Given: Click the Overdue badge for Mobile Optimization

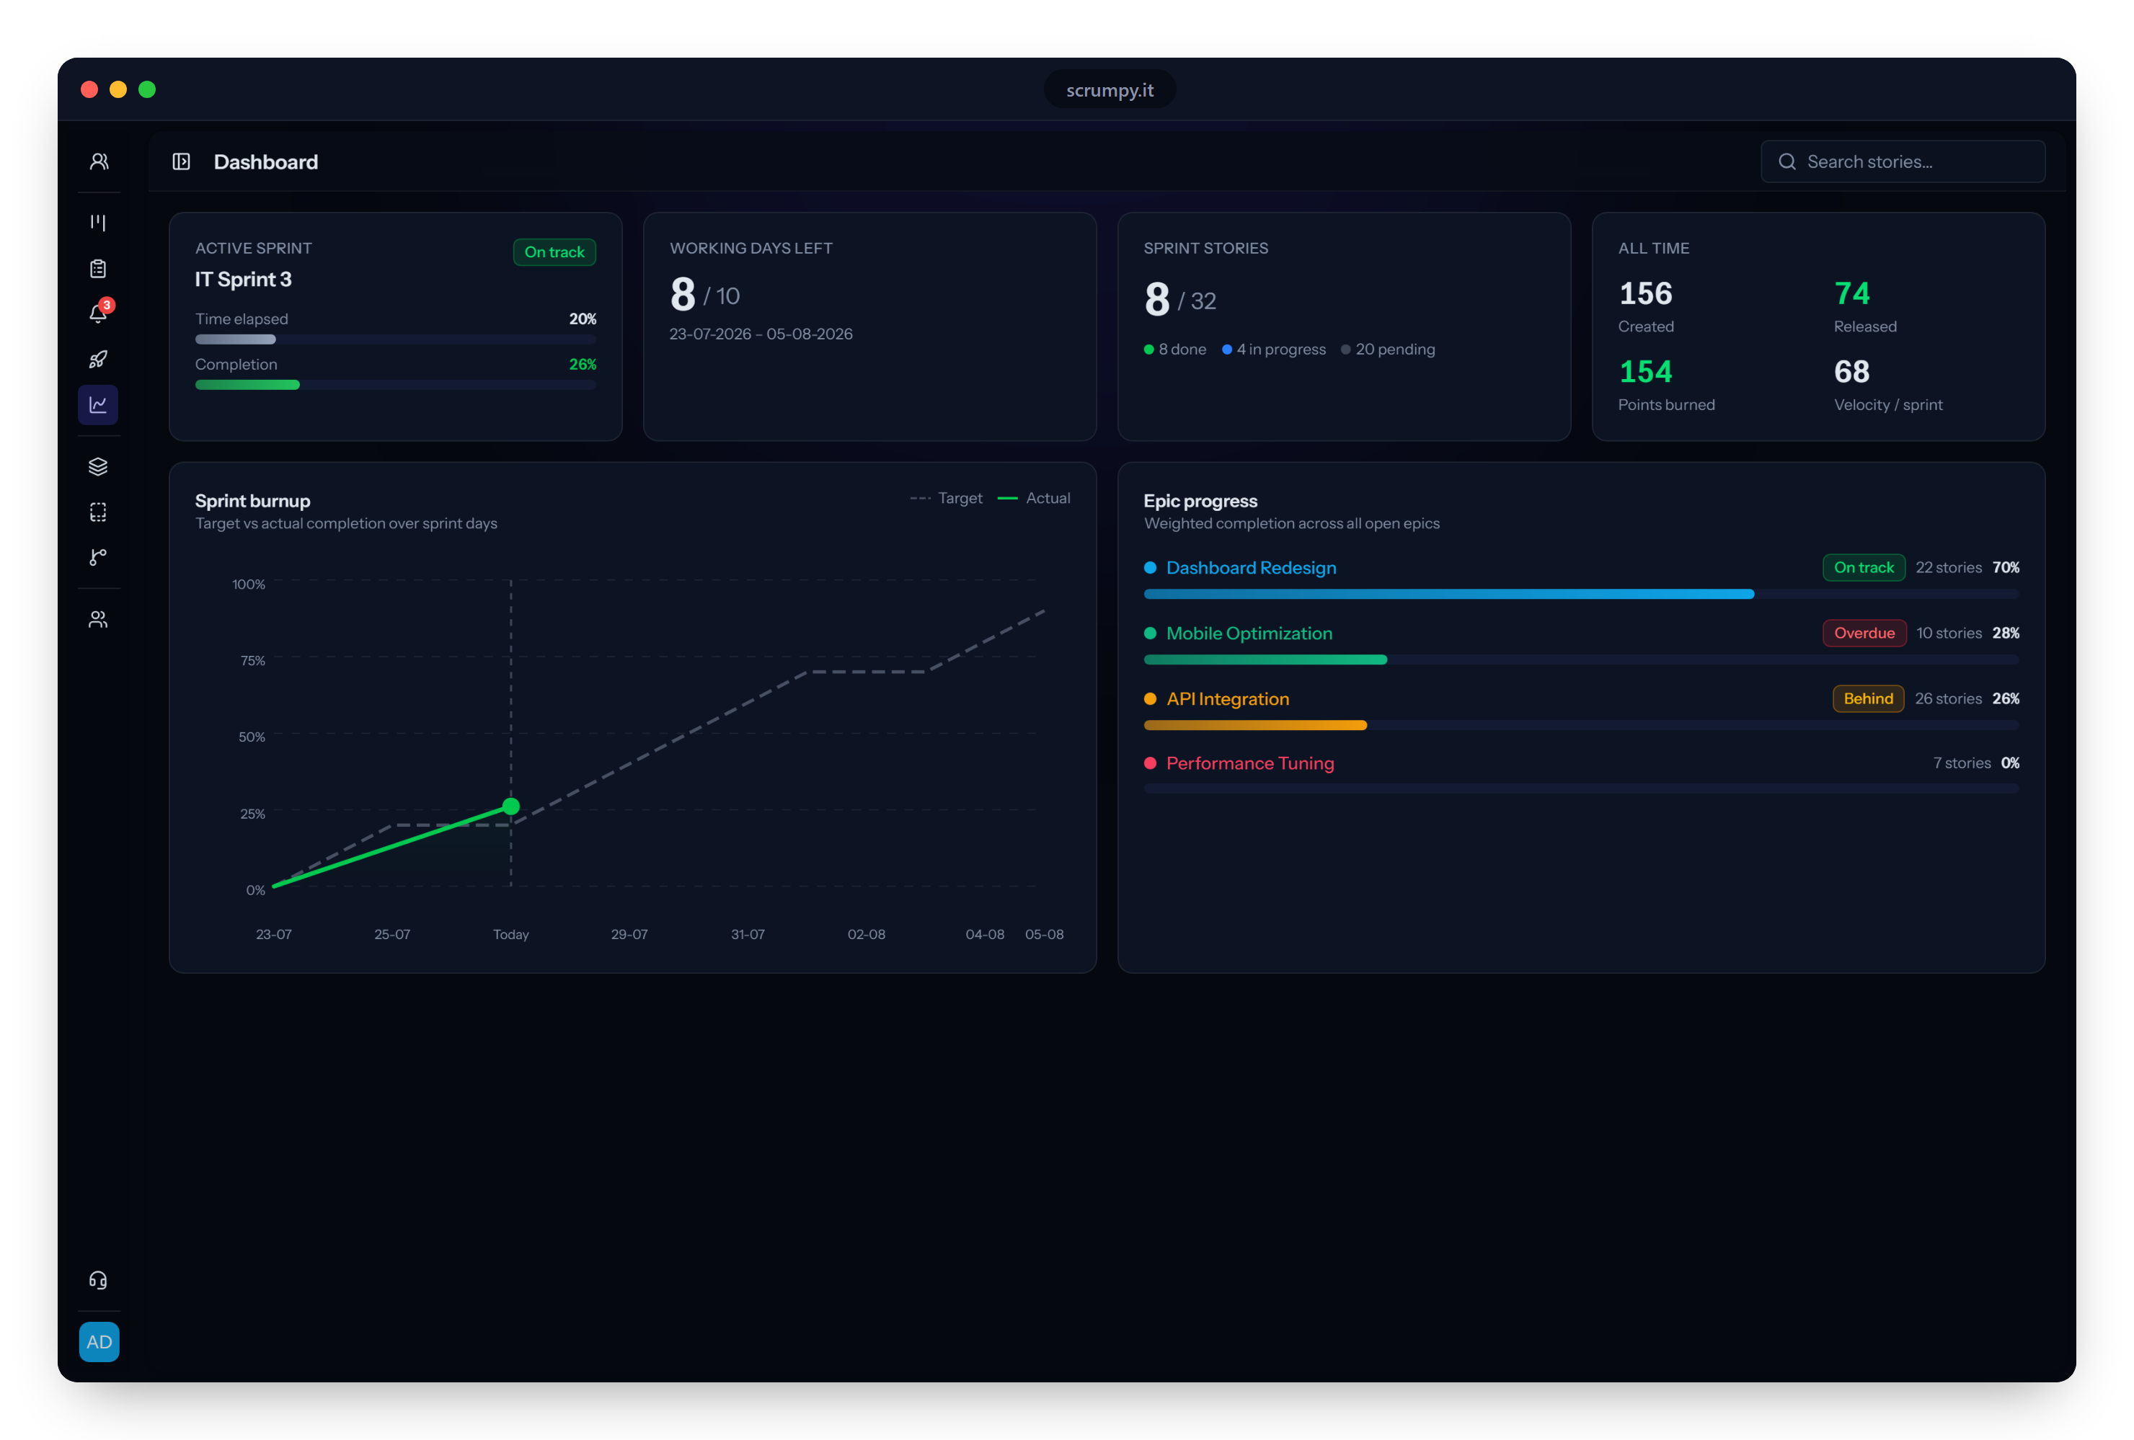Looking at the screenshot, I should [1864, 632].
